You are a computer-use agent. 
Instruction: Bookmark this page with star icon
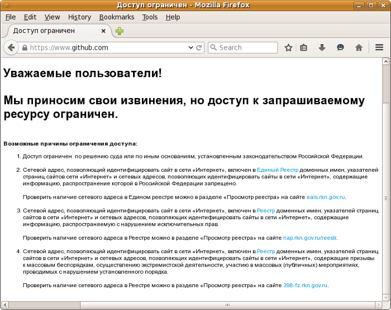click(x=288, y=48)
